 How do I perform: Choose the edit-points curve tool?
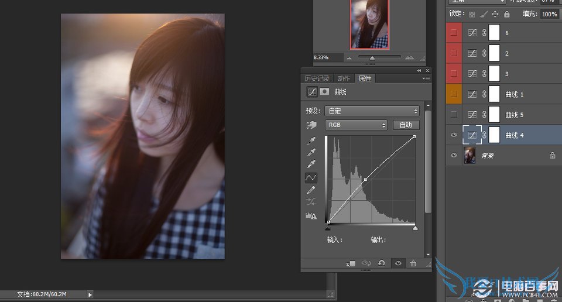tap(311, 177)
